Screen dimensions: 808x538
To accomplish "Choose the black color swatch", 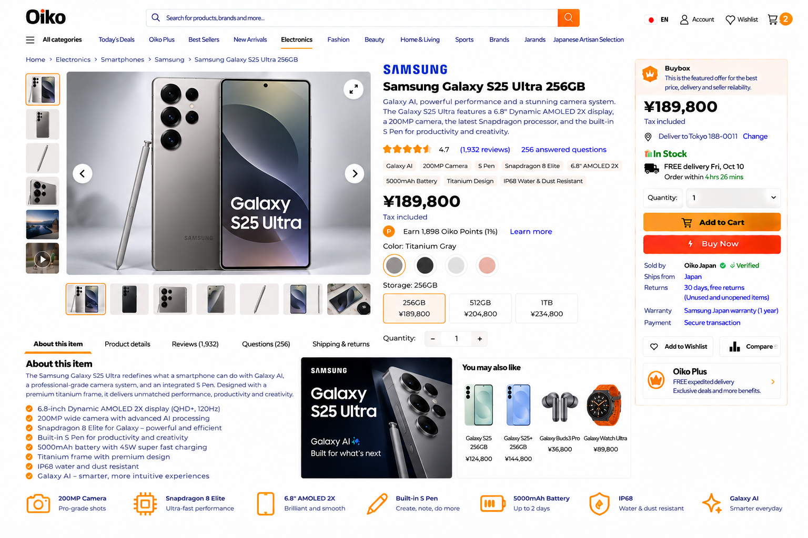I will [x=425, y=265].
